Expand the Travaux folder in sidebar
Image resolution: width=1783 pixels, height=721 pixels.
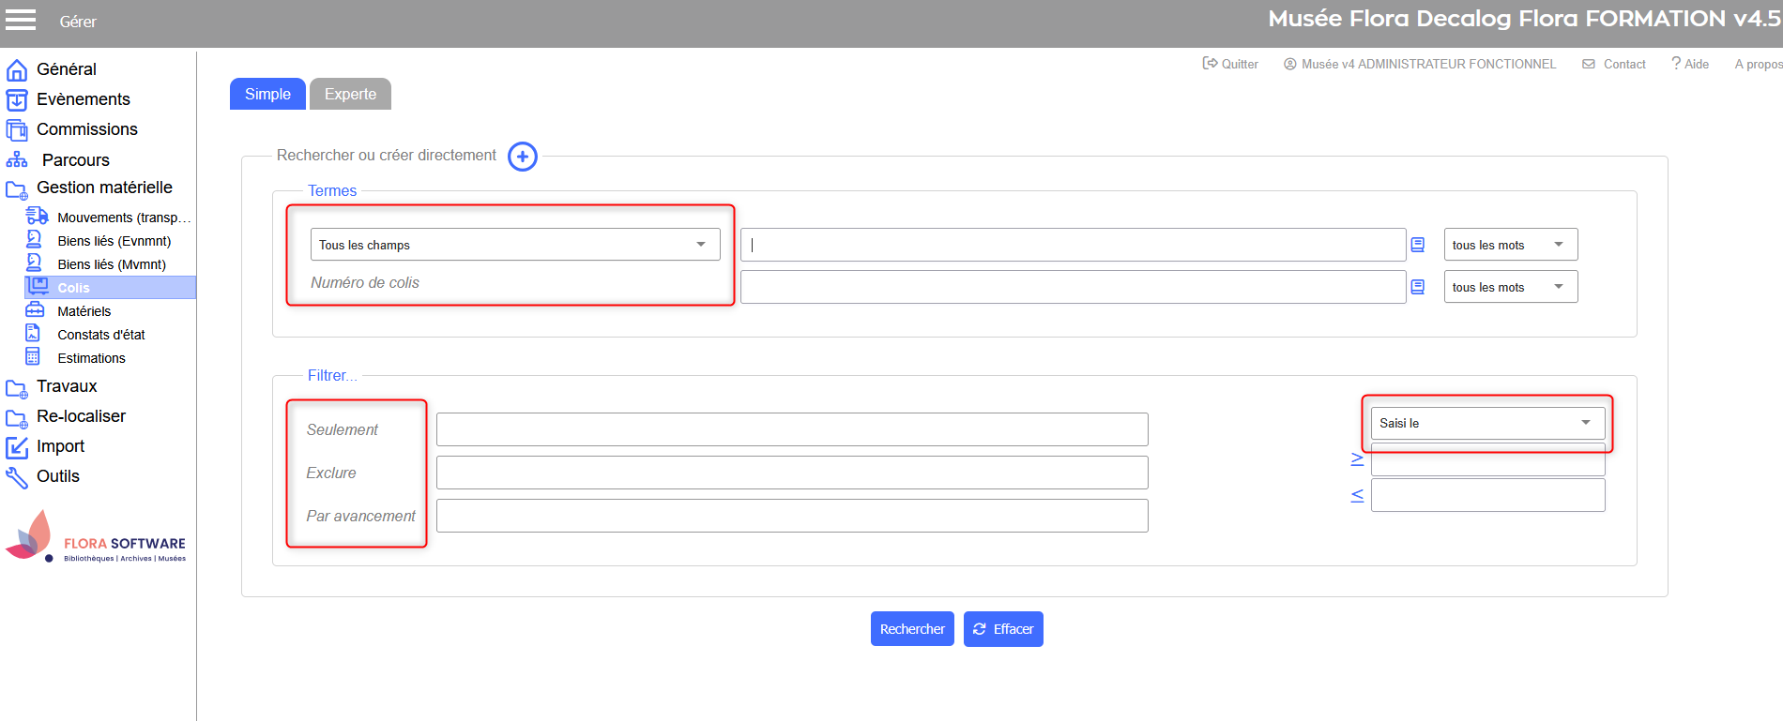pyautogui.click(x=67, y=386)
